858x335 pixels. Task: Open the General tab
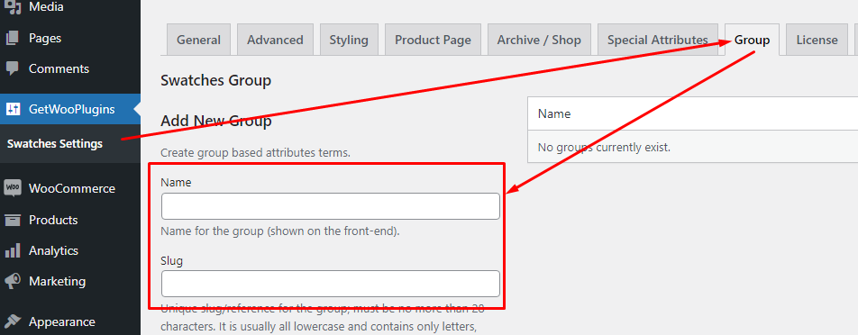click(x=198, y=40)
